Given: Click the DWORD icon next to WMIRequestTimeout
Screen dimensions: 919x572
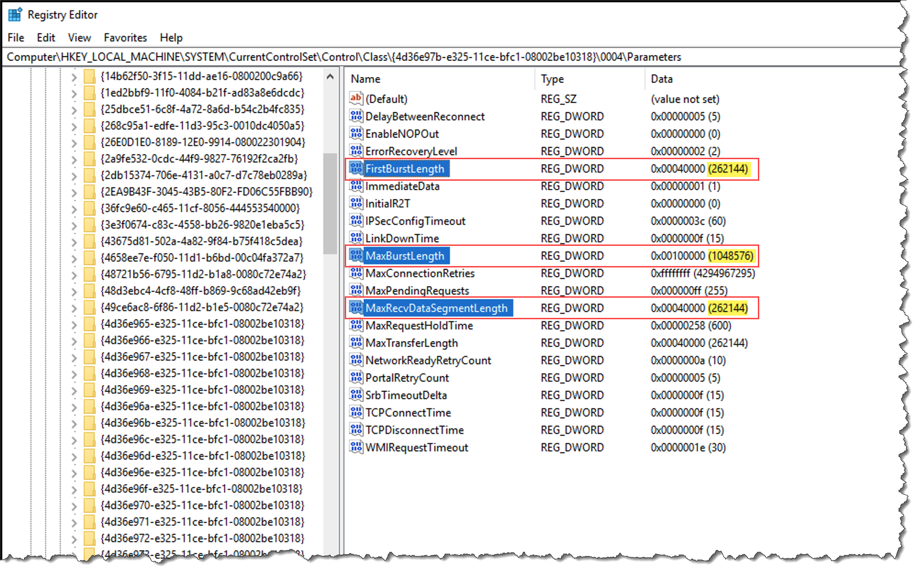Looking at the screenshot, I should click(x=356, y=447).
